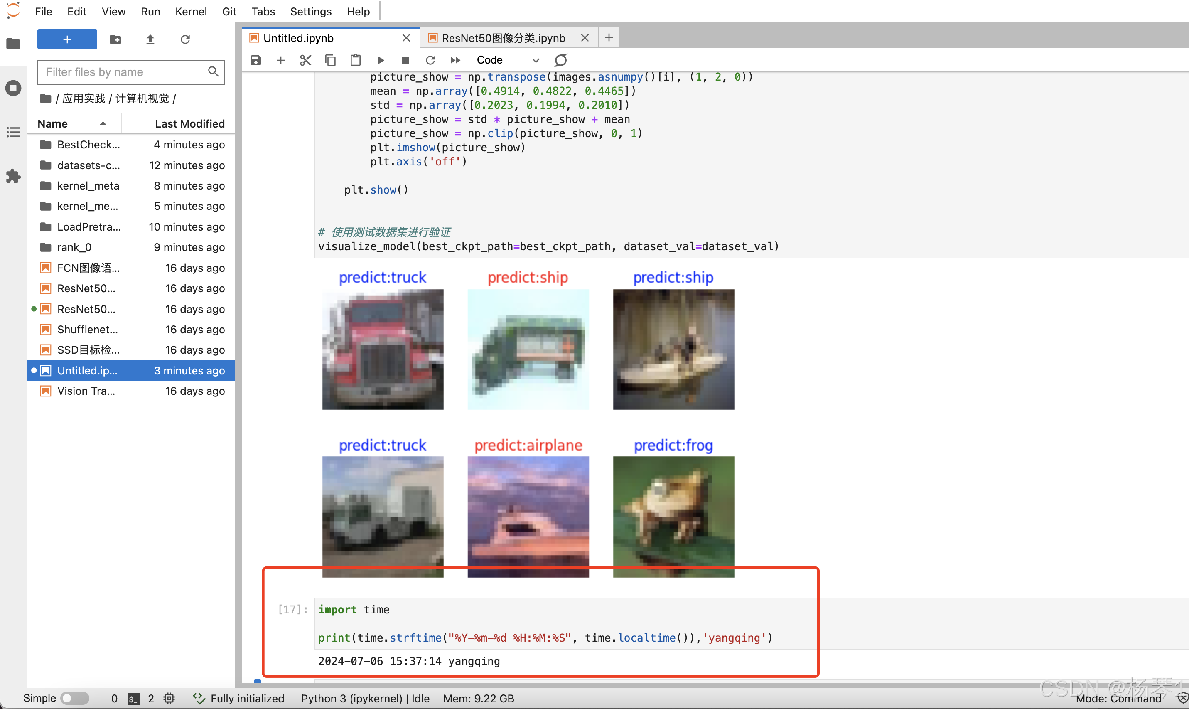Image resolution: width=1189 pixels, height=709 pixels.
Task: Open the Extension Manager puzzle icon
Action: (13, 176)
